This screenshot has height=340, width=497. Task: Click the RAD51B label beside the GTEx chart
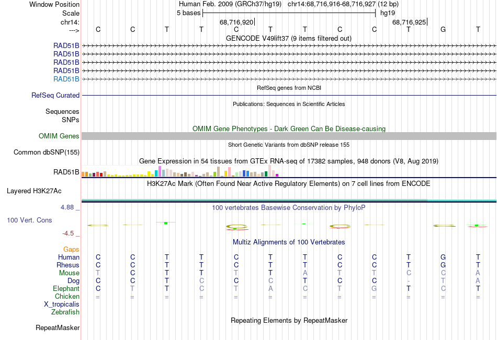[66, 172]
